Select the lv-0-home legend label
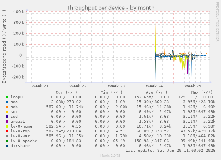Viewport: 221px width, 160px height. (21, 126)
